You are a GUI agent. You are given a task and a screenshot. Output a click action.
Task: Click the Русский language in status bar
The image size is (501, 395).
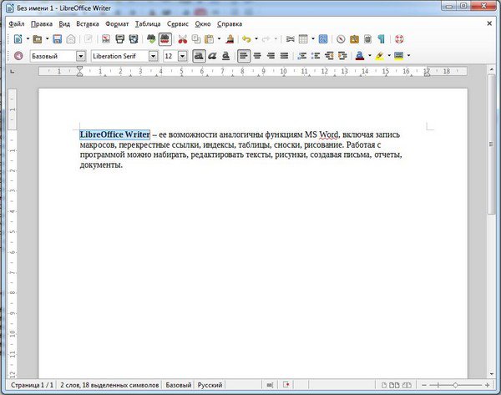click(x=210, y=386)
